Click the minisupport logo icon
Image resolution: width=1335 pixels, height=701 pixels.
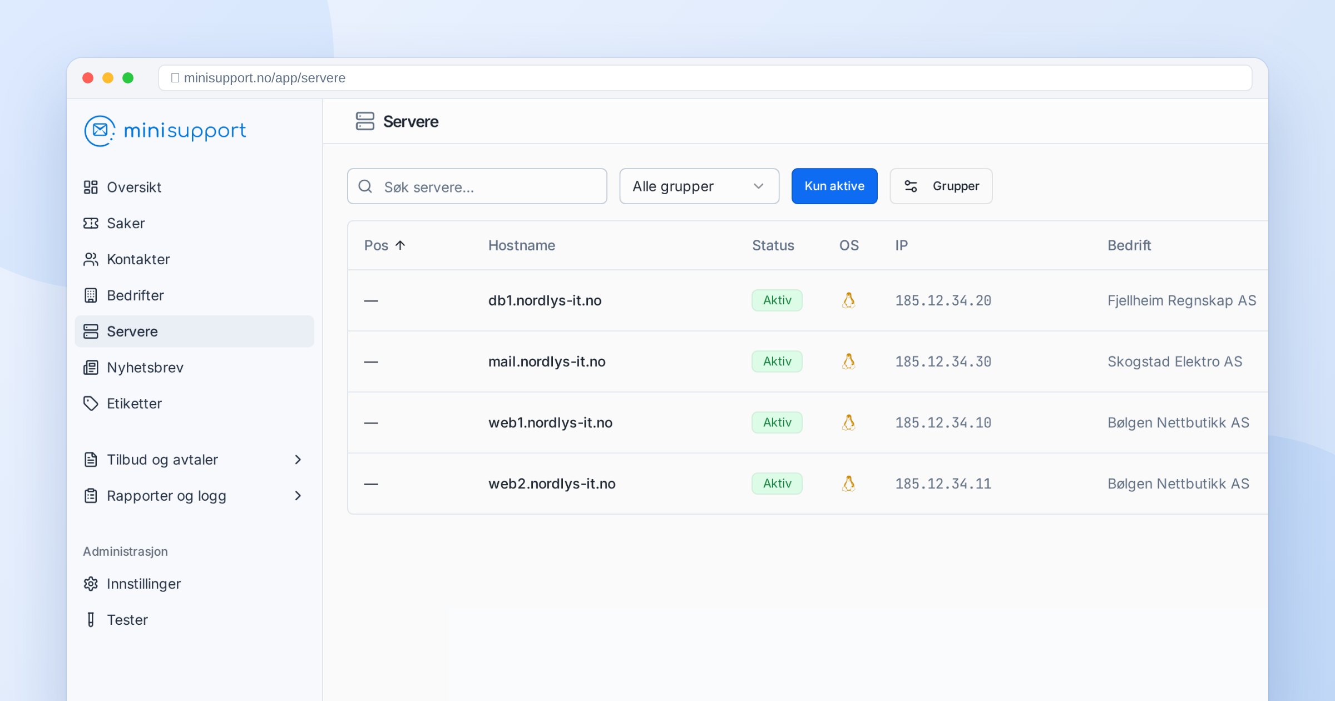pyautogui.click(x=100, y=131)
